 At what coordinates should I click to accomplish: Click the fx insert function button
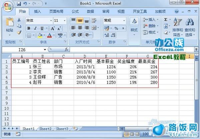click(66, 49)
